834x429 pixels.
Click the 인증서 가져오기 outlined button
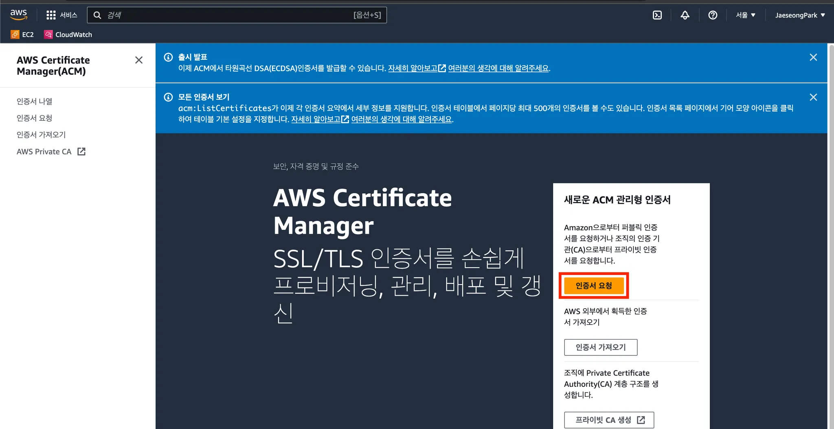(601, 347)
